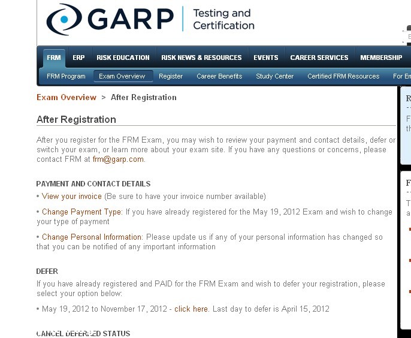Open the Register submenu link
Image resolution: width=411 pixels, height=338 pixels.
pos(171,76)
